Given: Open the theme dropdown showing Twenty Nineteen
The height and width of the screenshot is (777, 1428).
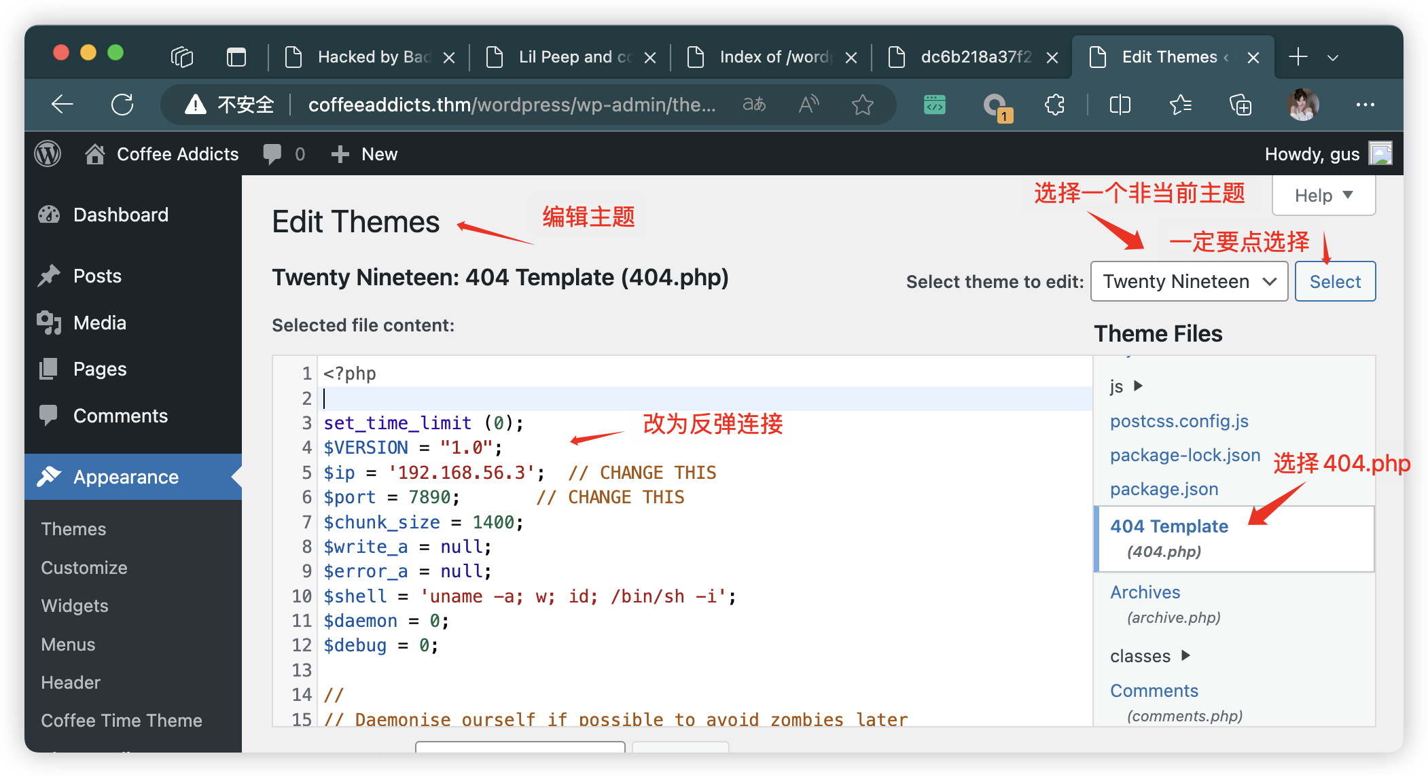Looking at the screenshot, I should pyautogui.click(x=1189, y=281).
